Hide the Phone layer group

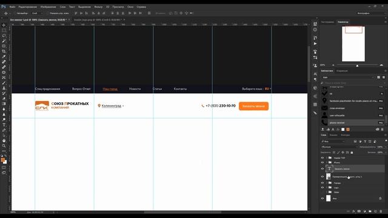(x=323, y=162)
